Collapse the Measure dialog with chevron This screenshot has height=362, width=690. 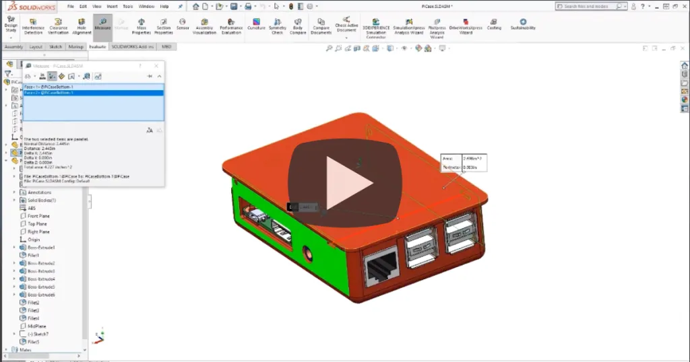159,77
